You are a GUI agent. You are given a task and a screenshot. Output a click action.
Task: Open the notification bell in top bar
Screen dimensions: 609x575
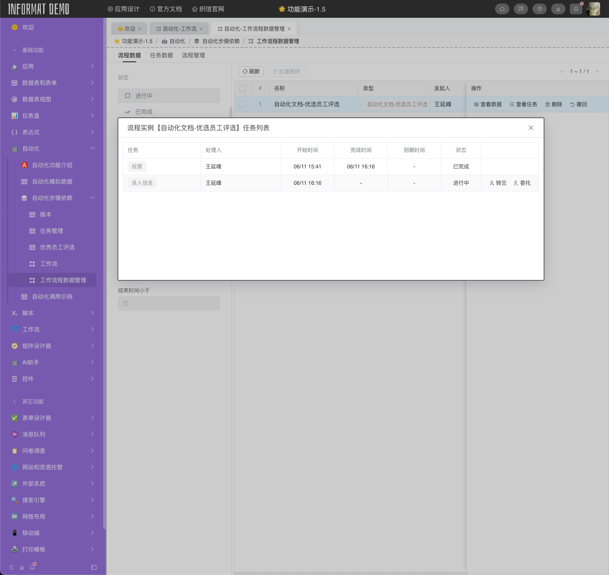point(576,9)
